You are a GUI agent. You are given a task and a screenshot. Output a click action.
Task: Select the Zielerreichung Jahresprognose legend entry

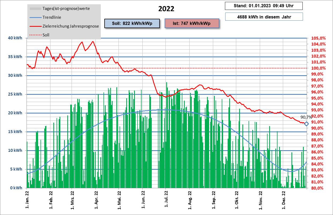(x=71, y=26)
